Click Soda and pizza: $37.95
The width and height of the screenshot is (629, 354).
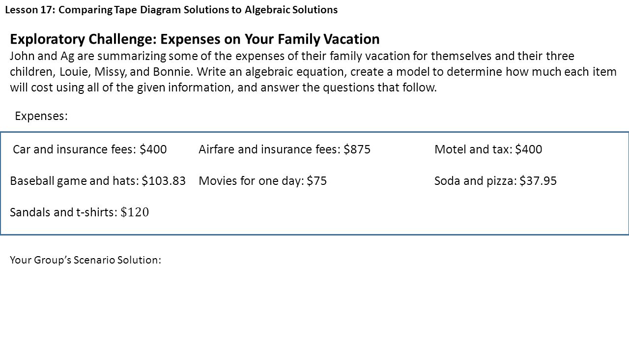(496, 181)
